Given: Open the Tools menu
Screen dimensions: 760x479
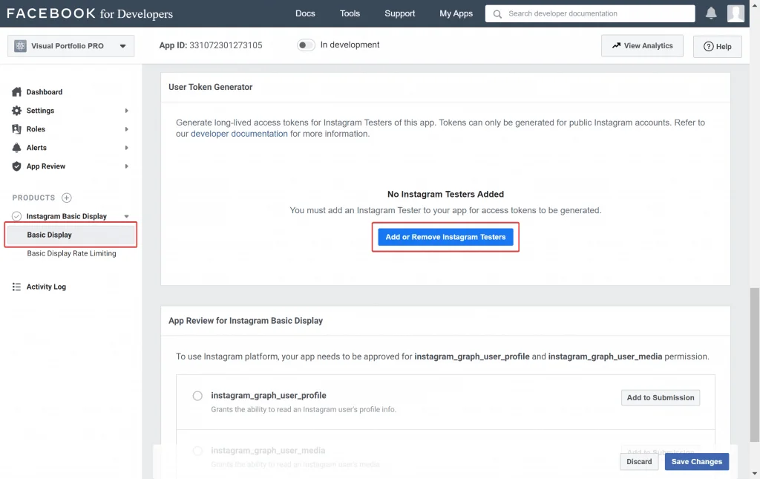Looking at the screenshot, I should (x=350, y=13).
